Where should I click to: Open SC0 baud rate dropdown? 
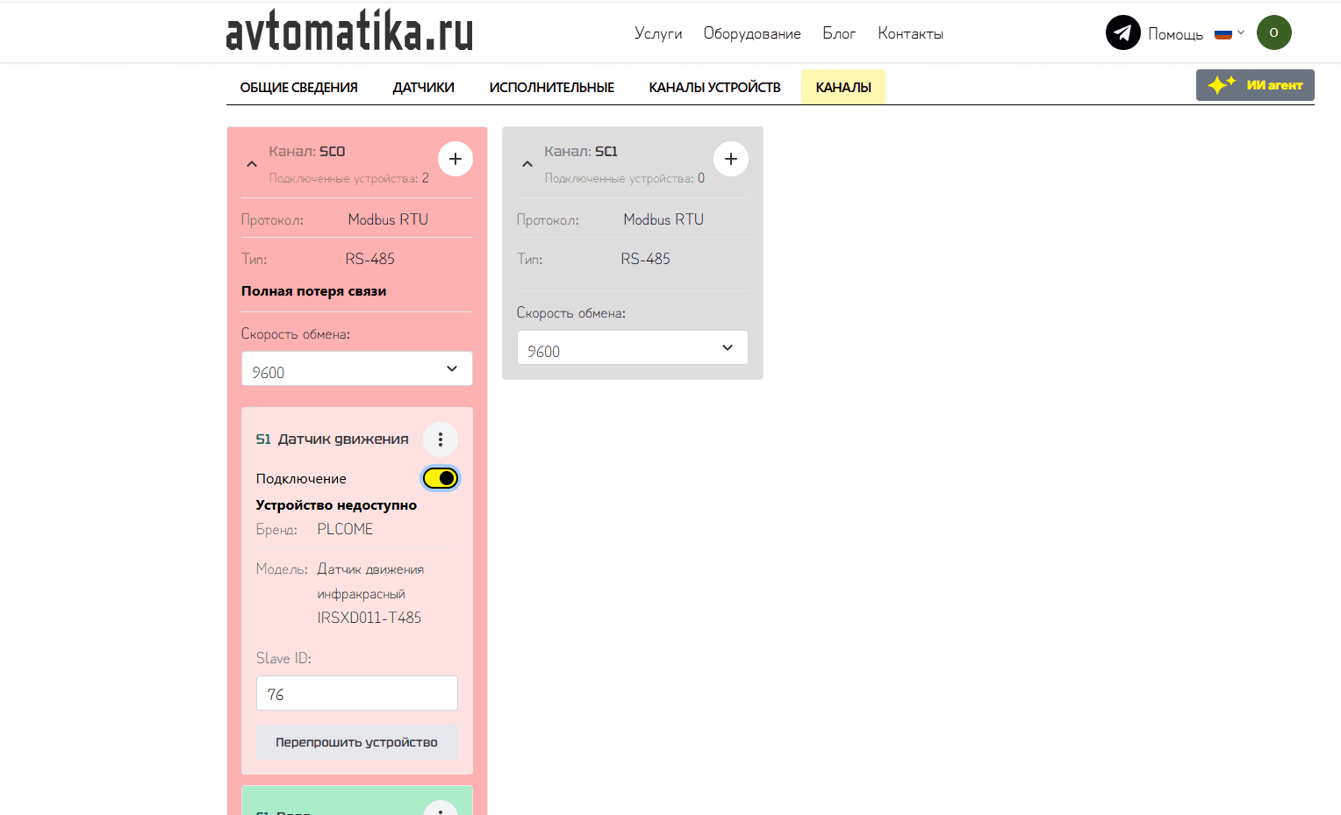357,368
